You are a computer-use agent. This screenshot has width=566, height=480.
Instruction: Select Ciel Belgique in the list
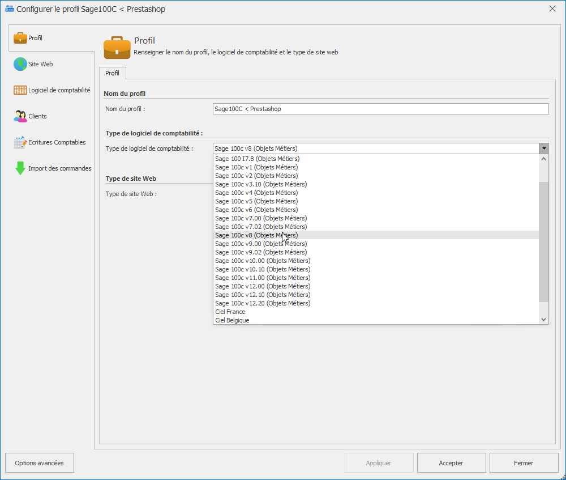pos(376,320)
